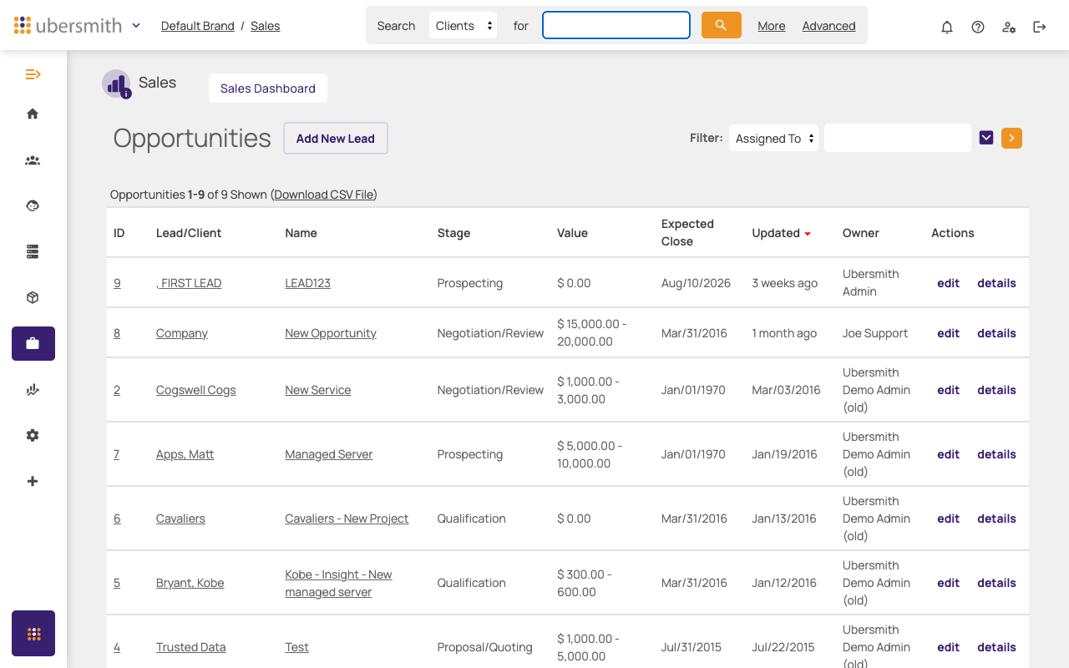Screen dimensions: 1069x668
Task: Select the Sales briefcase sidebar icon
Action: pos(33,343)
